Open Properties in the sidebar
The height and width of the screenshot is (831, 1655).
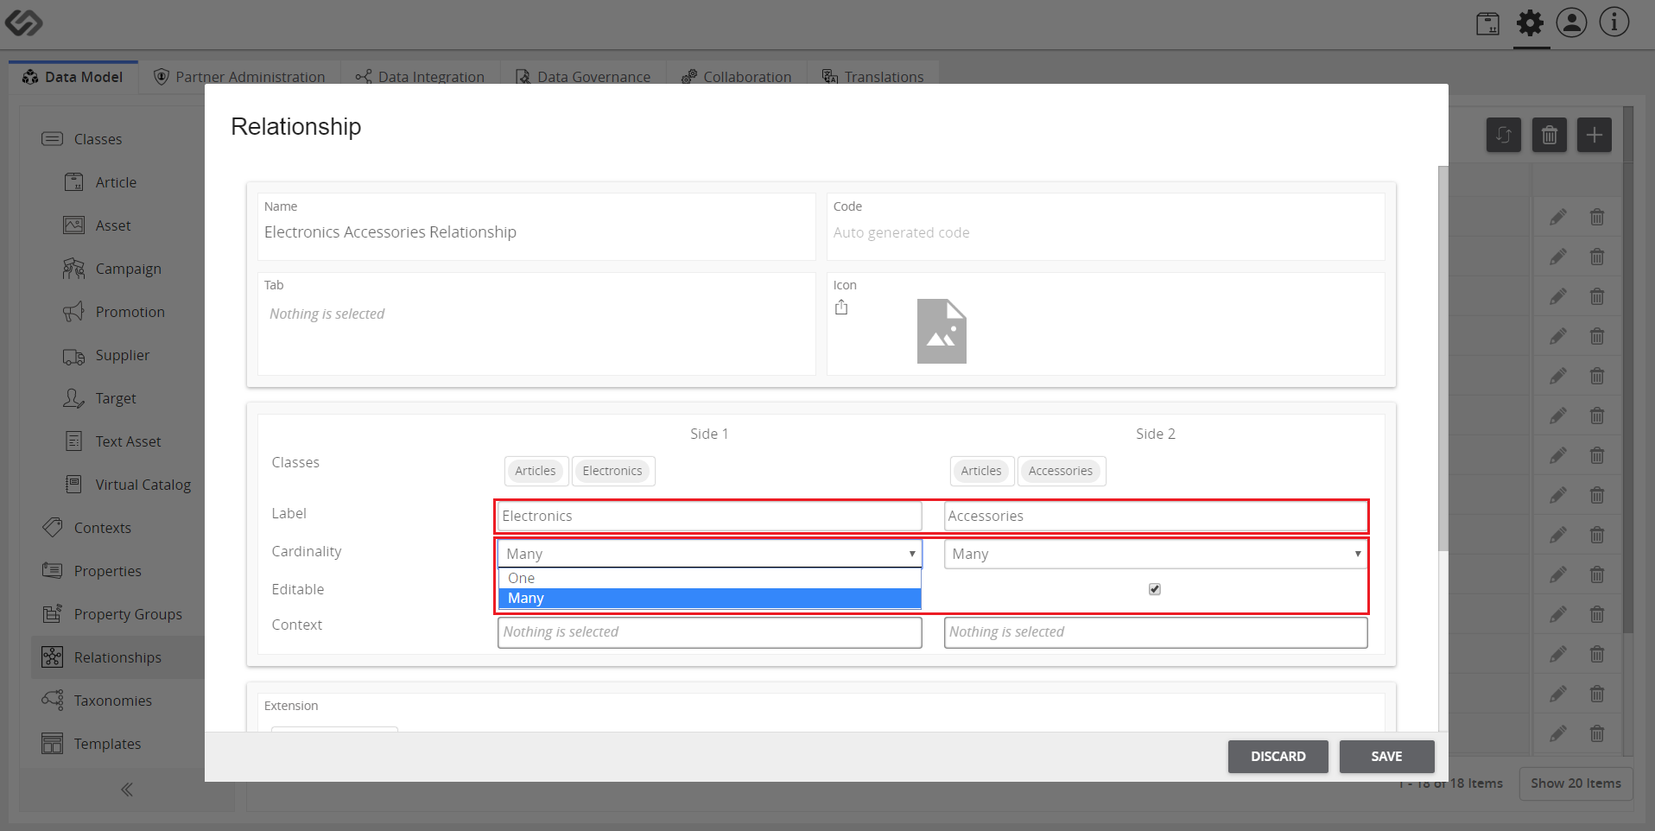[107, 571]
